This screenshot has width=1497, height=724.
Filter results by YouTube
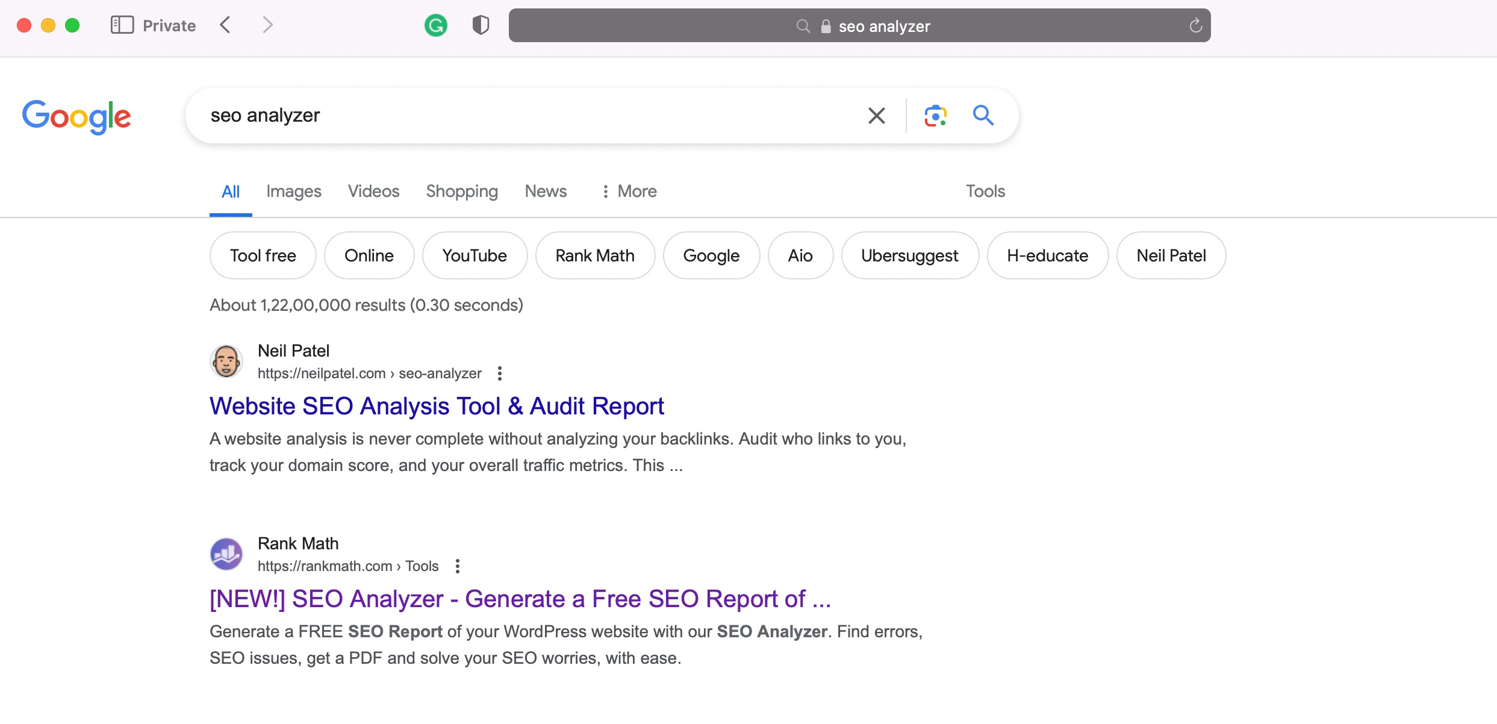[x=474, y=255]
